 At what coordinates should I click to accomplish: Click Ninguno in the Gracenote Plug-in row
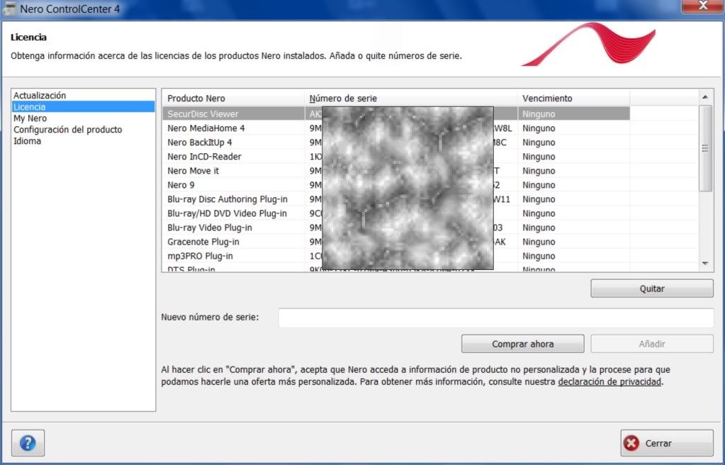coord(539,242)
